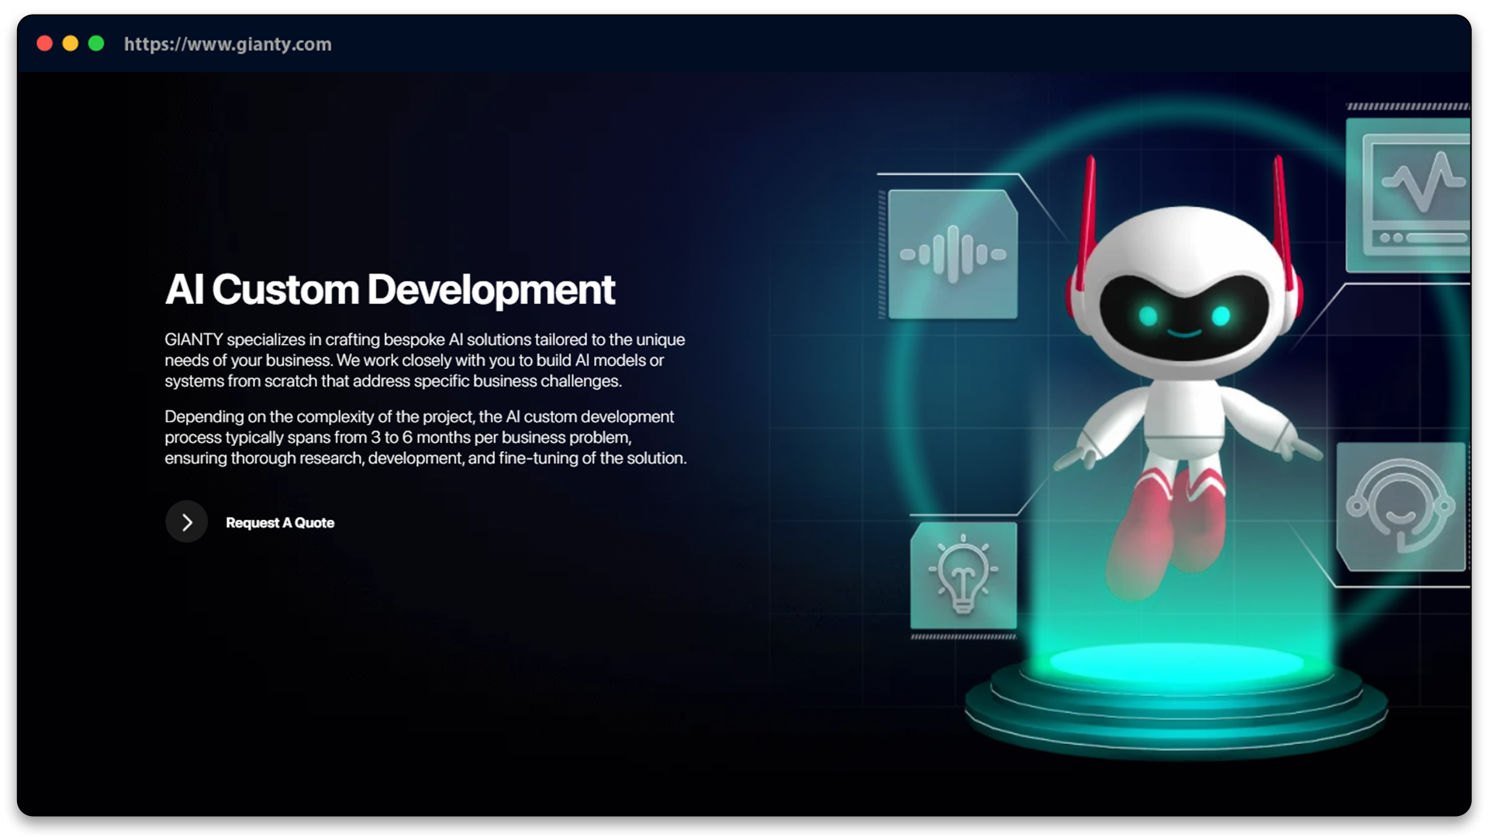The image size is (1489, 837).
Task: Click the paragraph starting with Depending on
Action: (425, 437)
